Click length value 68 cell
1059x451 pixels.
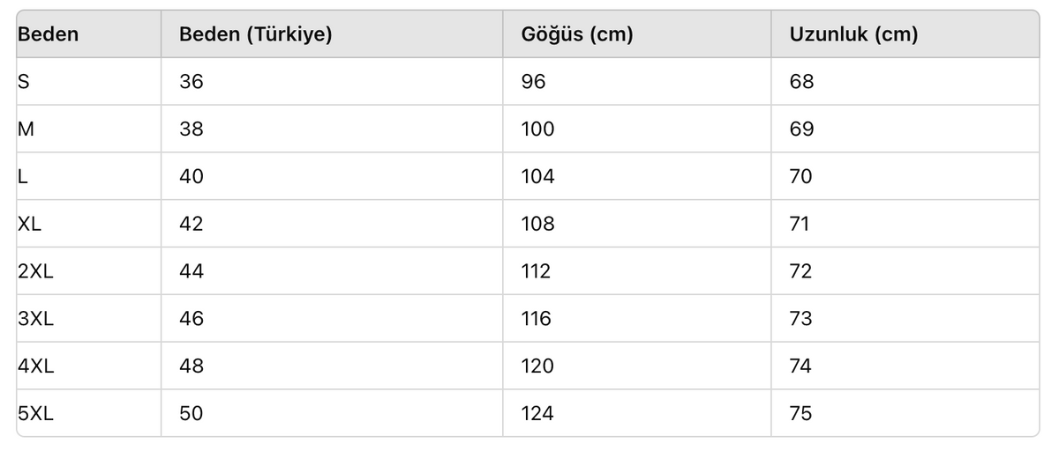point(801,82)
